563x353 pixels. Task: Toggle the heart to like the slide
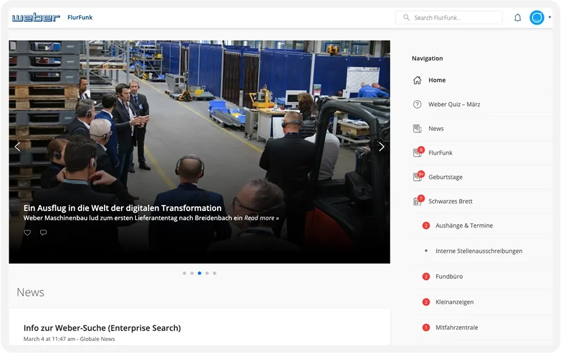click(27, 232)
